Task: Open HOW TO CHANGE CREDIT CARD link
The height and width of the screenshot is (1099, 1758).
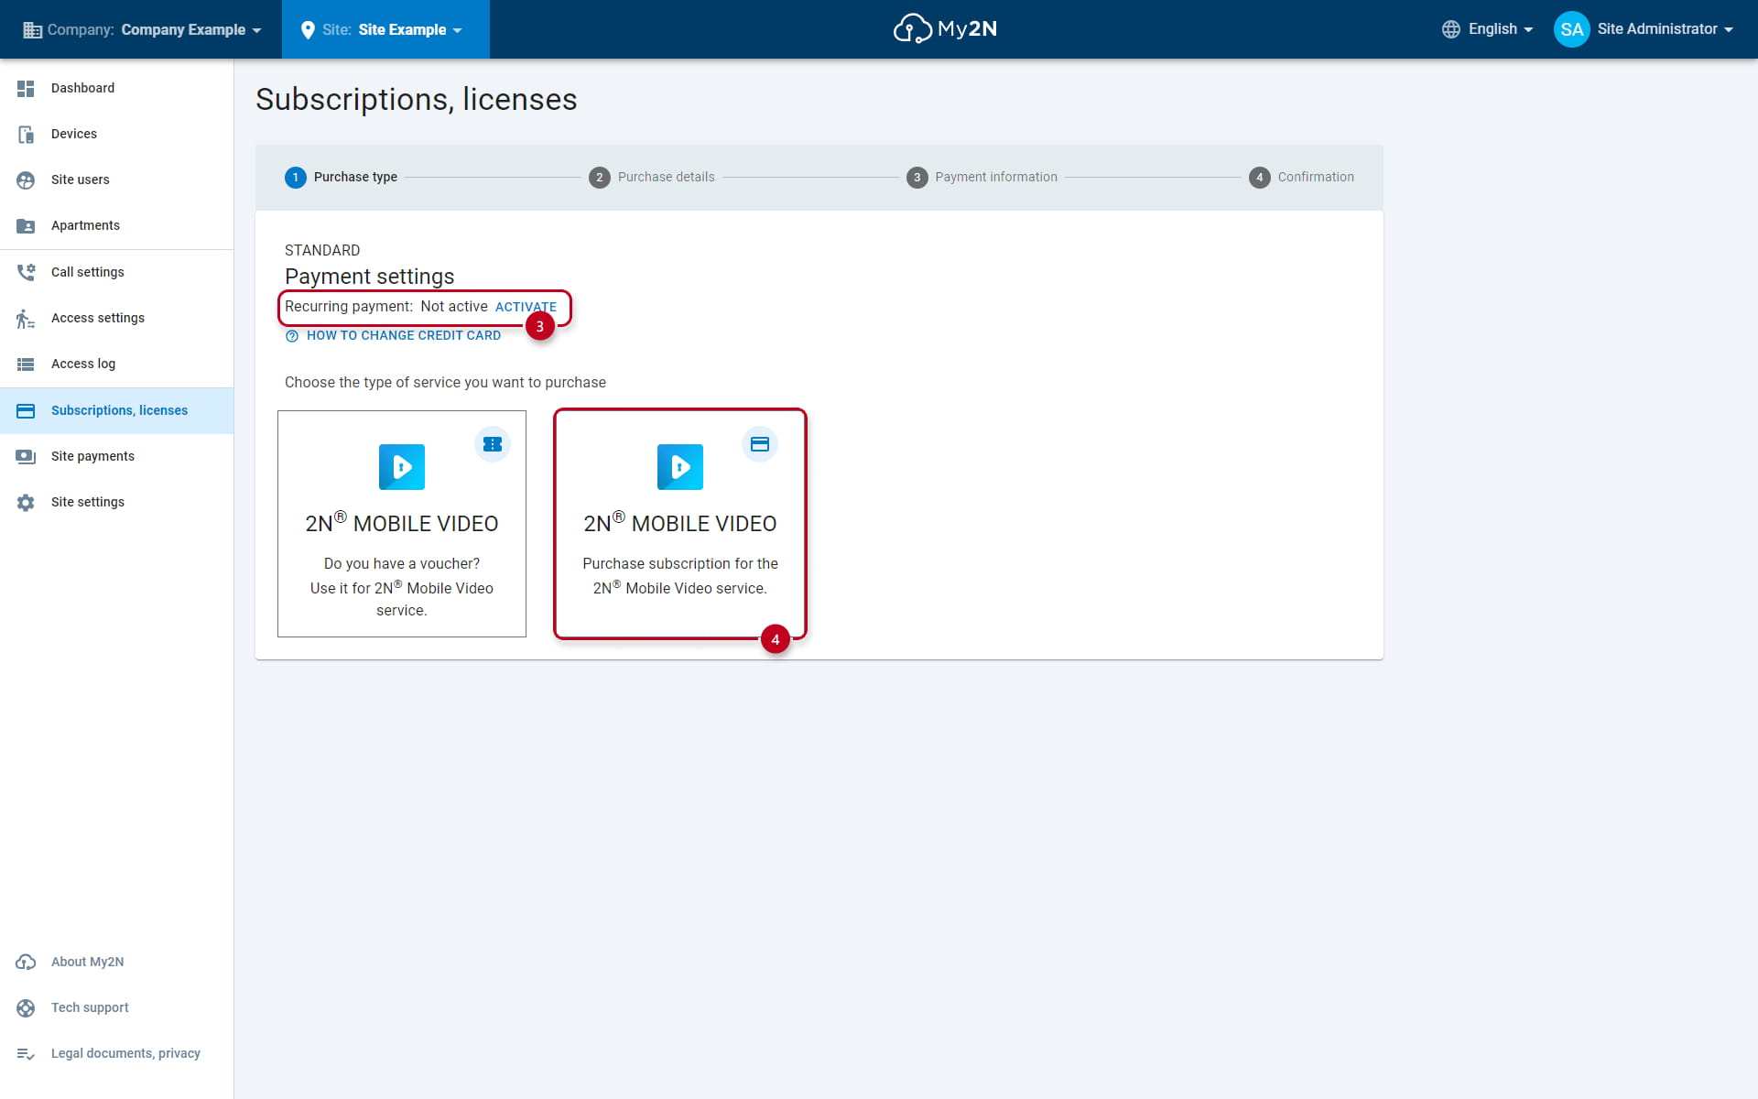Action: 404,335
